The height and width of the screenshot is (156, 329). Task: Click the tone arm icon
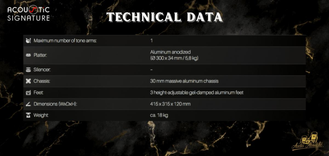(x=28, y=41)
